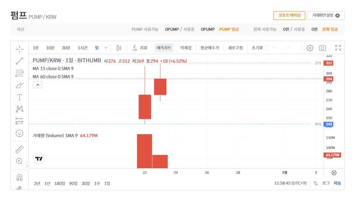This screenshot has height=202, width=357.
Task: Open chart settings gear
Action: pos(310,48)
